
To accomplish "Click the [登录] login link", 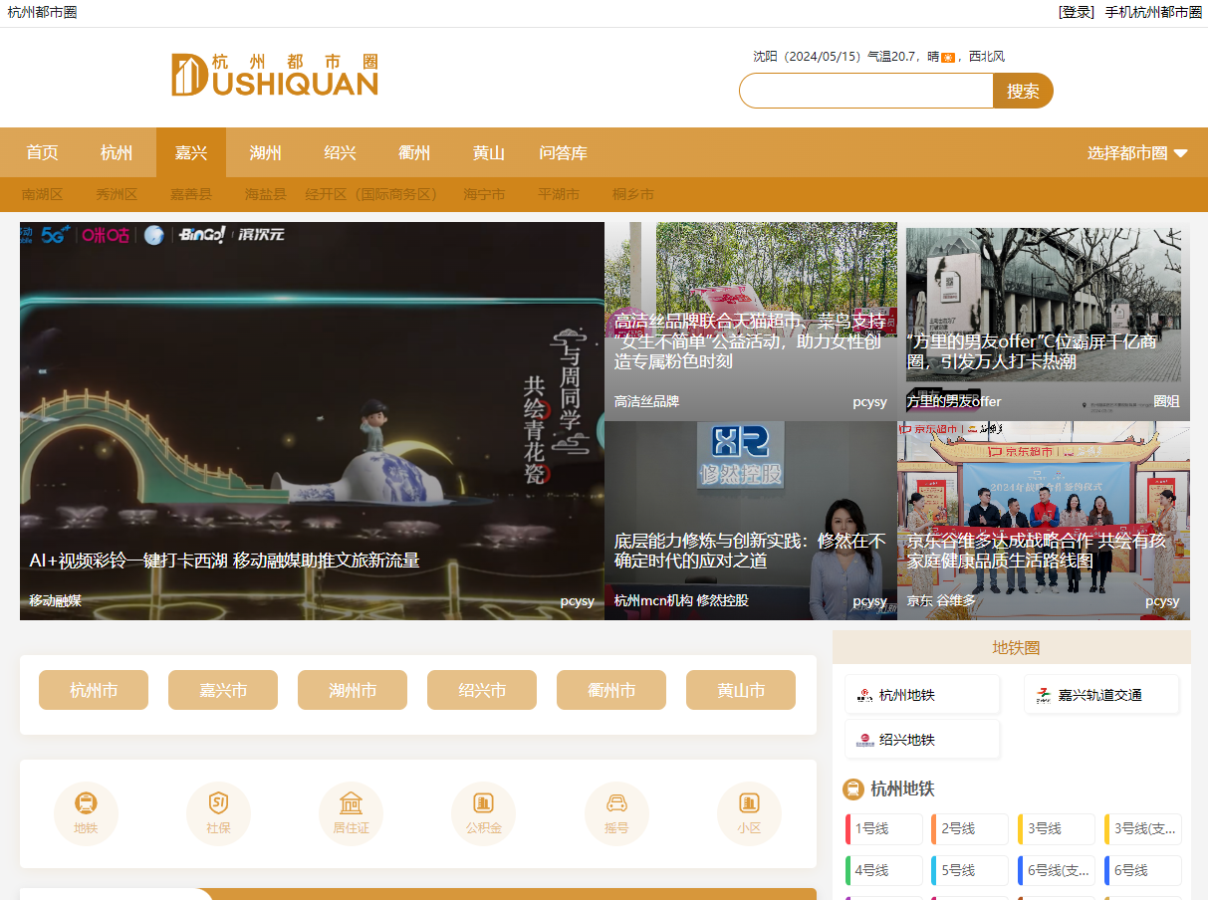I will pyautogui.click(x=1077, y=12).
